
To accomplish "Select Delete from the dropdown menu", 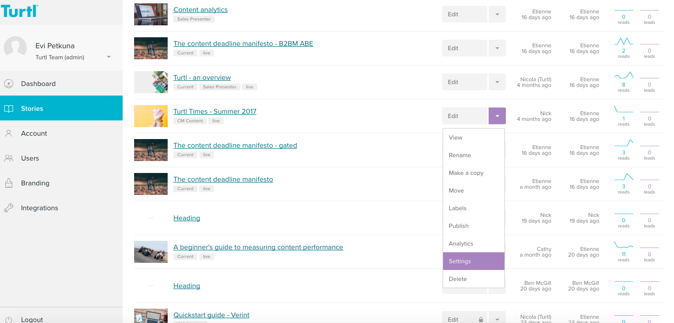I will click(x=474, y=279).
